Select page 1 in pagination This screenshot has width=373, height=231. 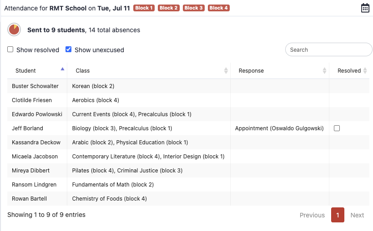click(x=338, y=215)
